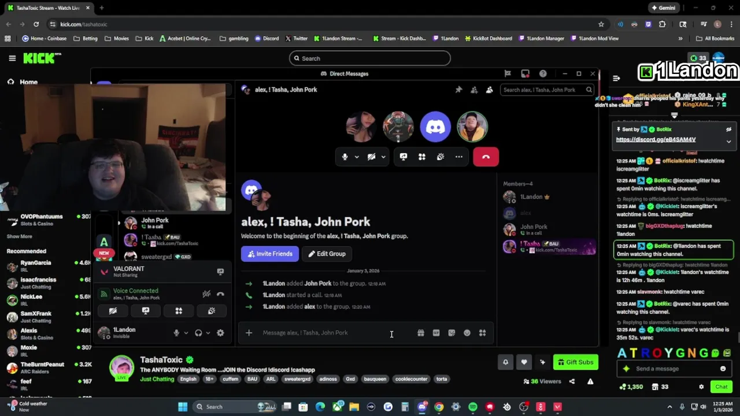The height and width of the screenshot is (416, 740).
Task: Open soundboard in the call controls
Action: pos(441,157)
